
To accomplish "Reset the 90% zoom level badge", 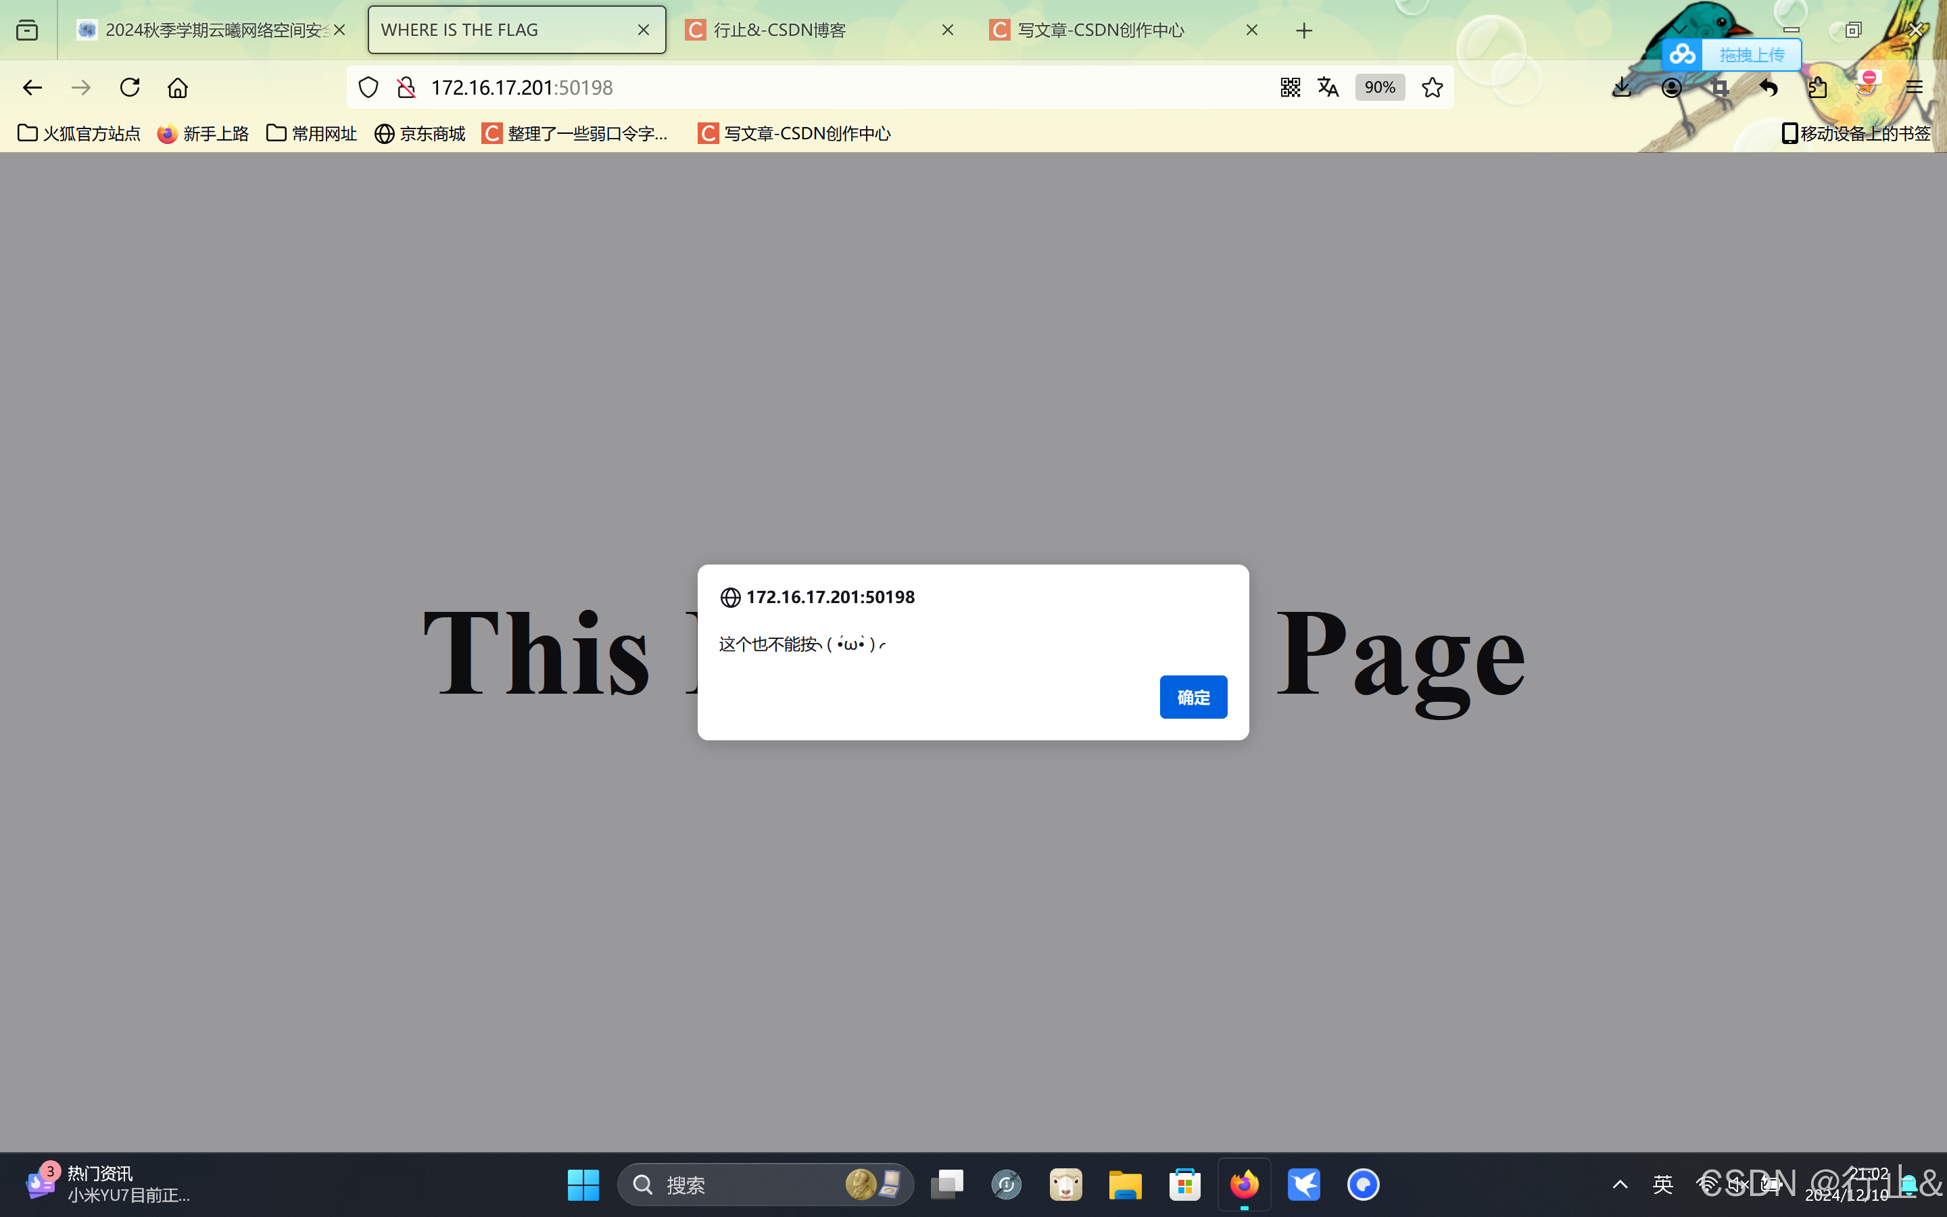I will pos(1379,87).
